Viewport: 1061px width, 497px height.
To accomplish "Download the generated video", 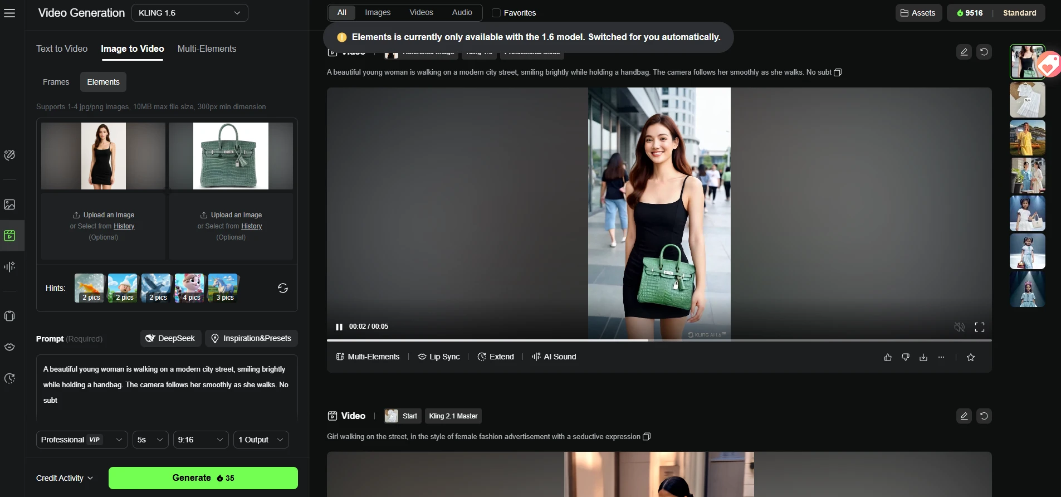I will pos(923,357).
